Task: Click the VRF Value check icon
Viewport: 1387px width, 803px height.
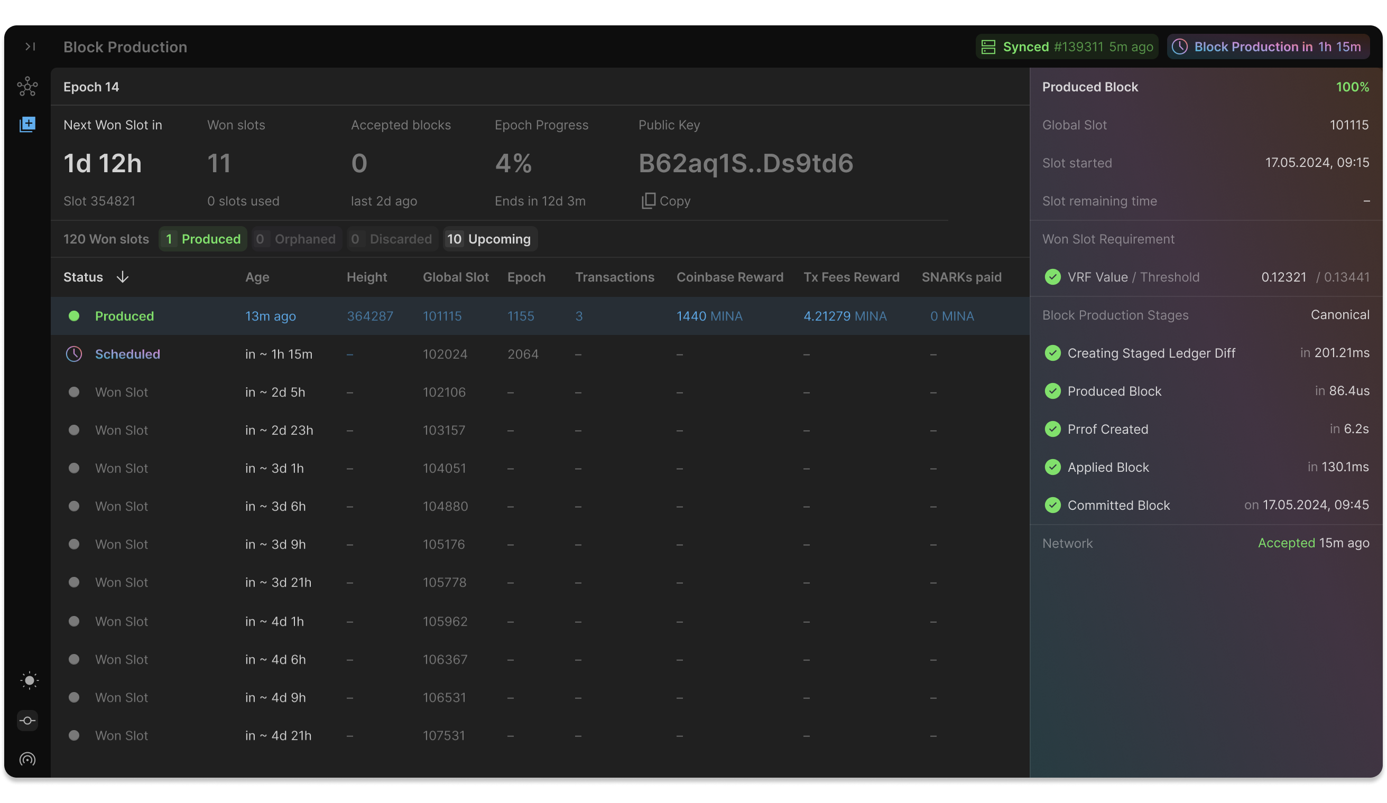Action: 1052,277
